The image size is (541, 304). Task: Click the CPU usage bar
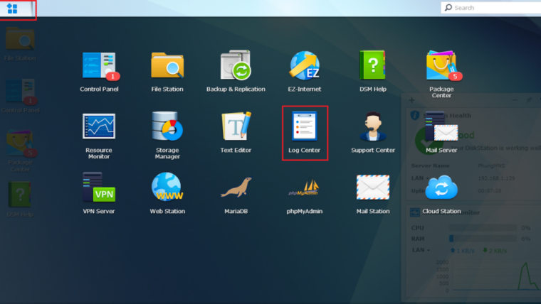click(483, 228)
